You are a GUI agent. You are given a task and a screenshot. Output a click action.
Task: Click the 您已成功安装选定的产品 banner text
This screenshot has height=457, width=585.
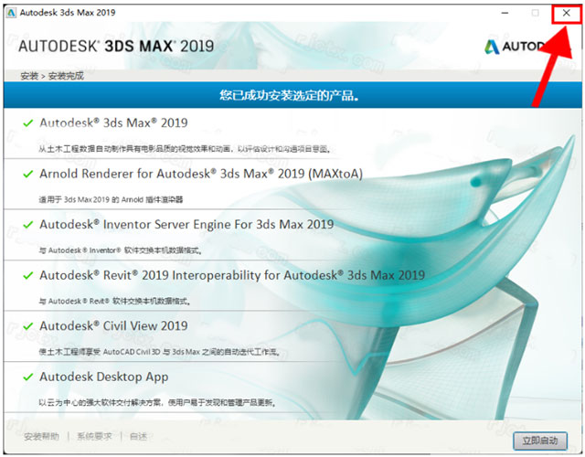290,95
